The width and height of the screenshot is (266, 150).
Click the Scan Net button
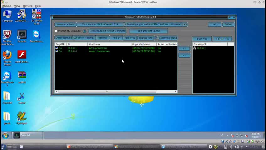tap(202, 39)
